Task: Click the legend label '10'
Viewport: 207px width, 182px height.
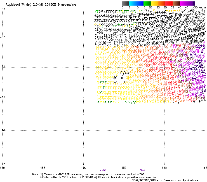Action: (x=137, y=8)
